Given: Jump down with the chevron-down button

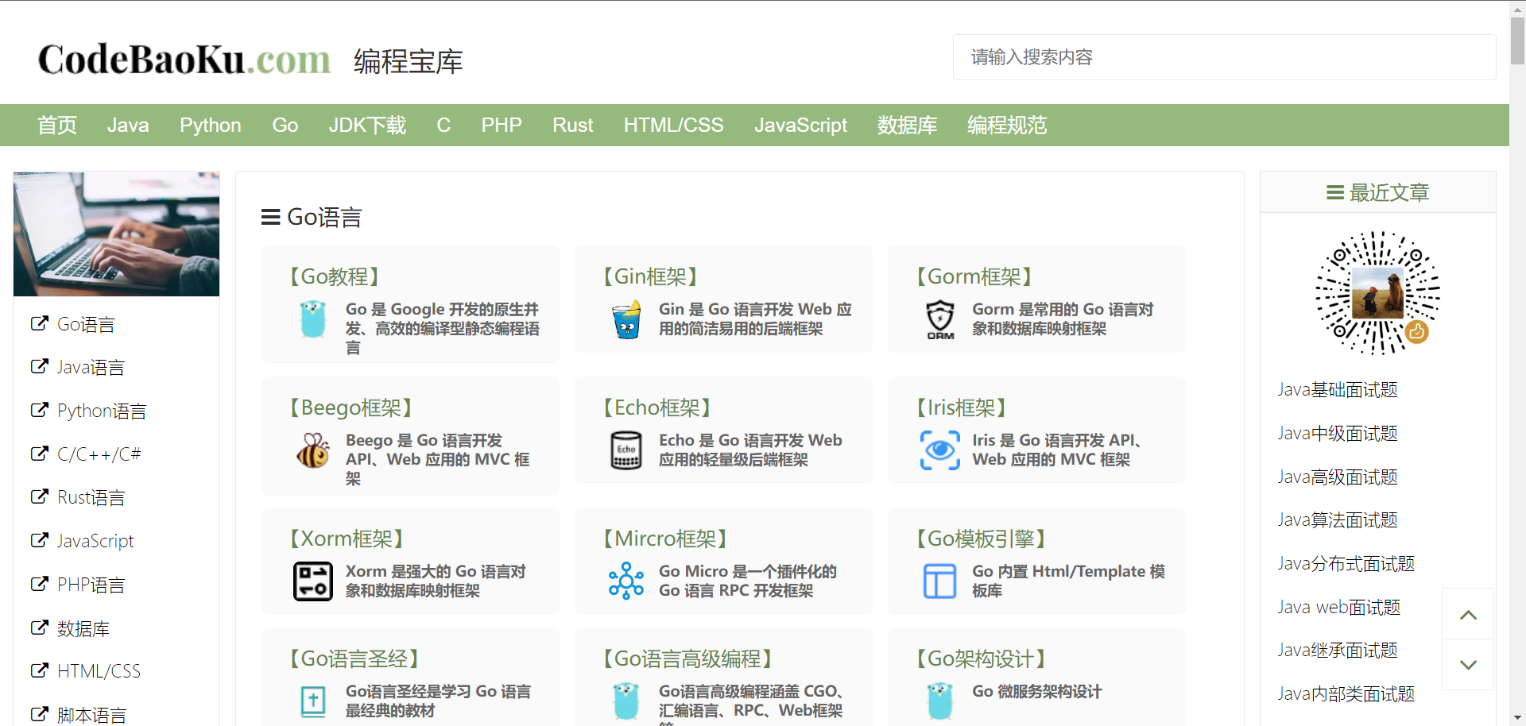Looking at the screenshot, I should tap(1468, 665).
